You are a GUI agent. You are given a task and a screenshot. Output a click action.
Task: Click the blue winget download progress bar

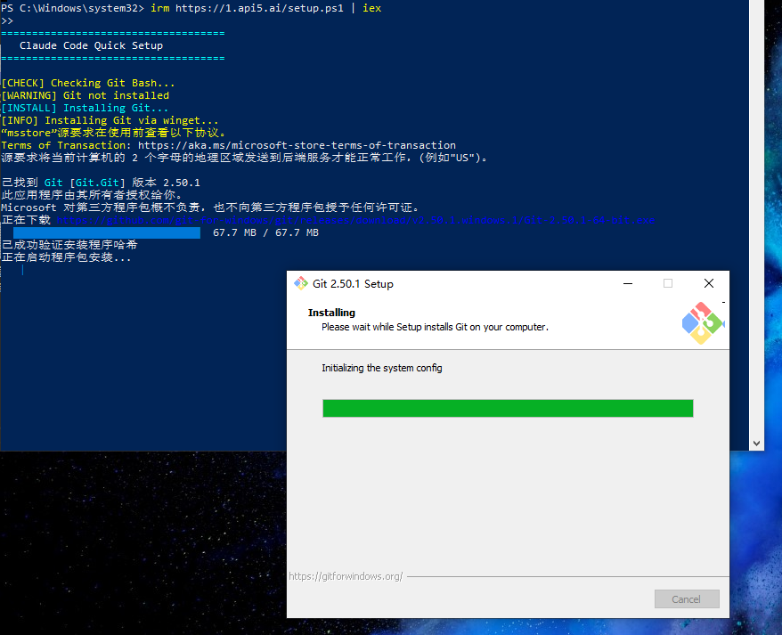tap(107, 233)
